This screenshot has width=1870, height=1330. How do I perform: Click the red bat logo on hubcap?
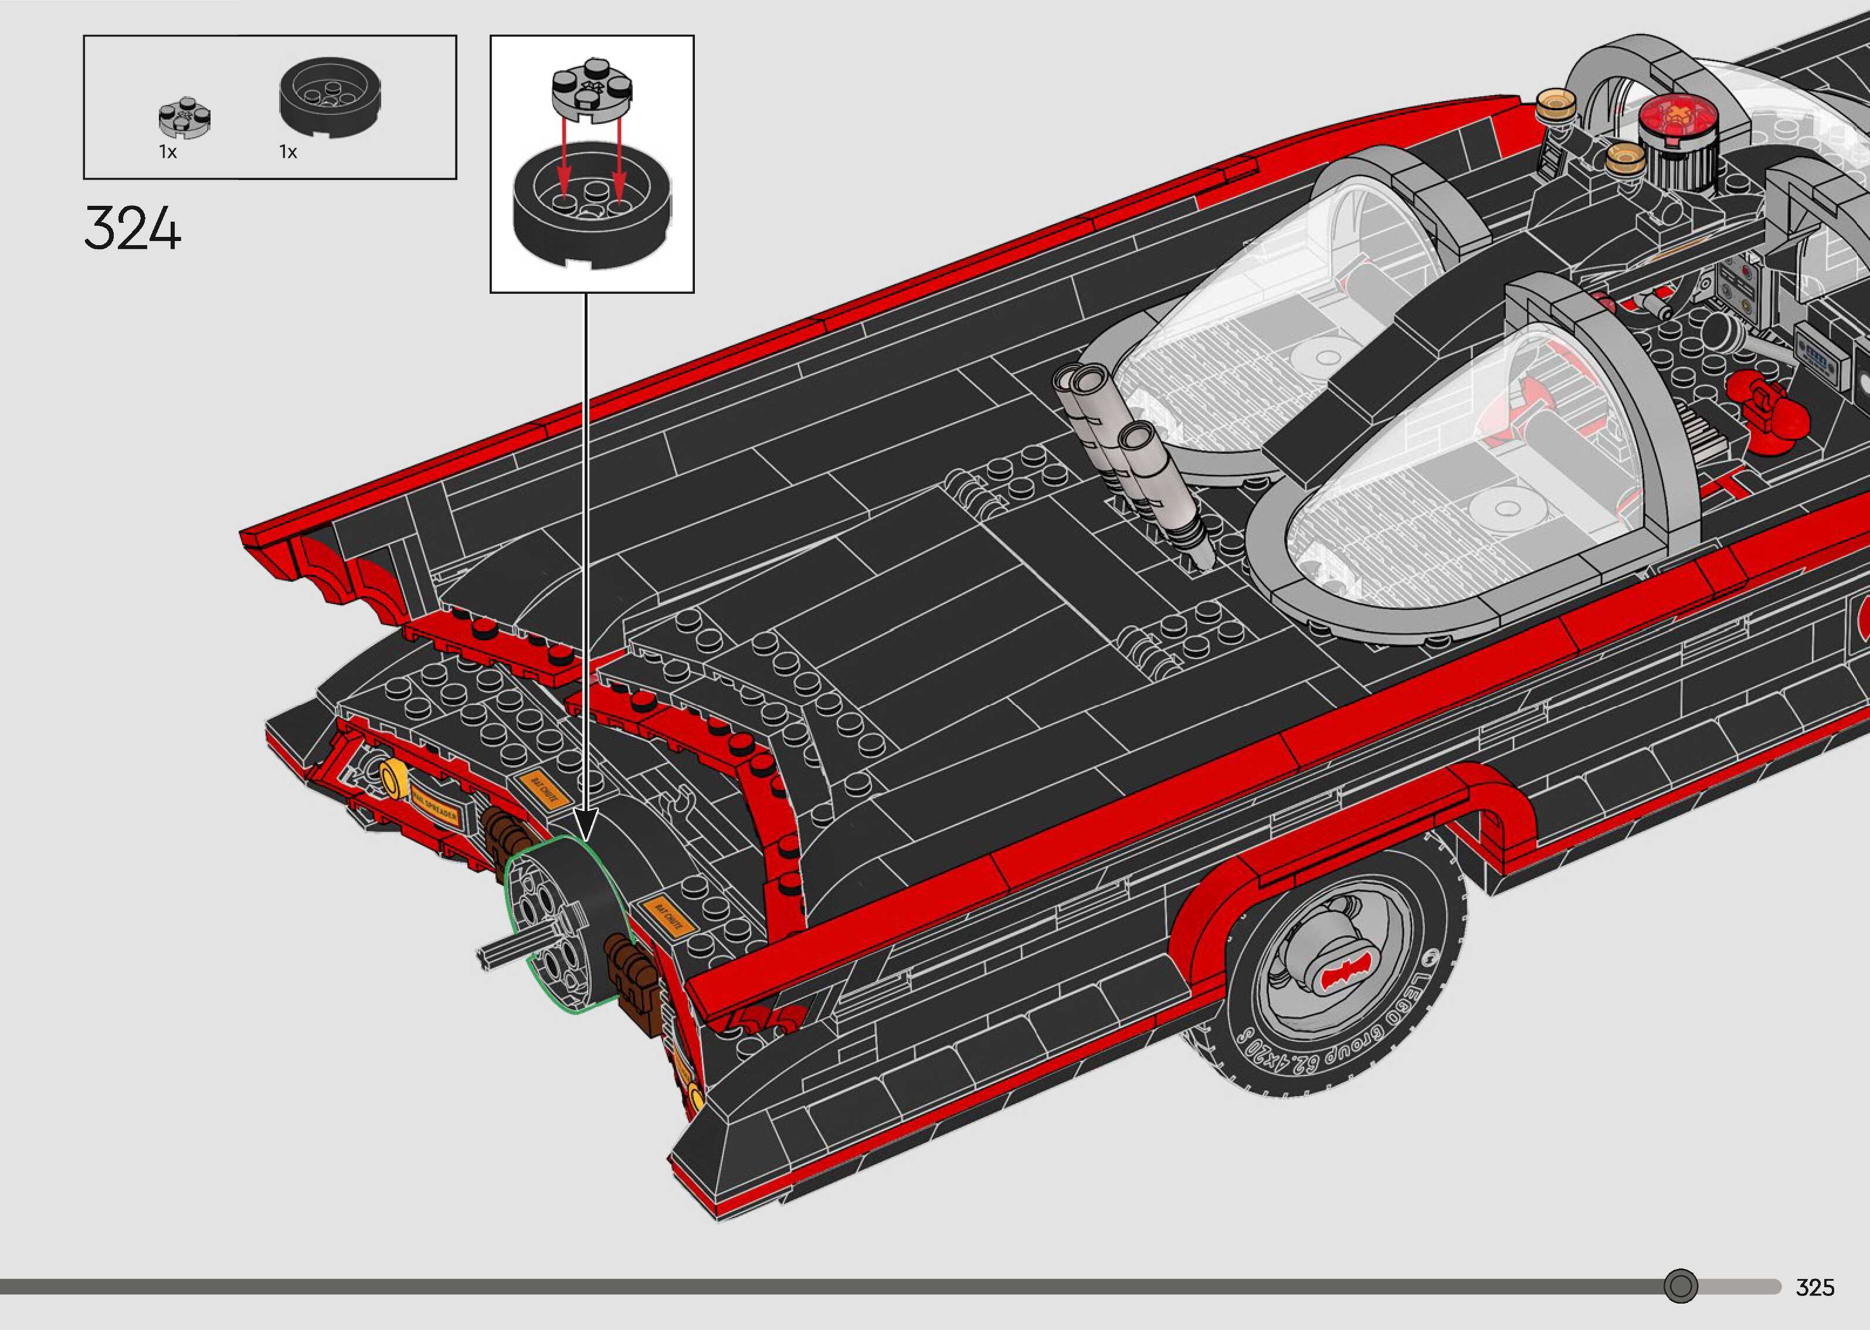tap(1345, 973)
